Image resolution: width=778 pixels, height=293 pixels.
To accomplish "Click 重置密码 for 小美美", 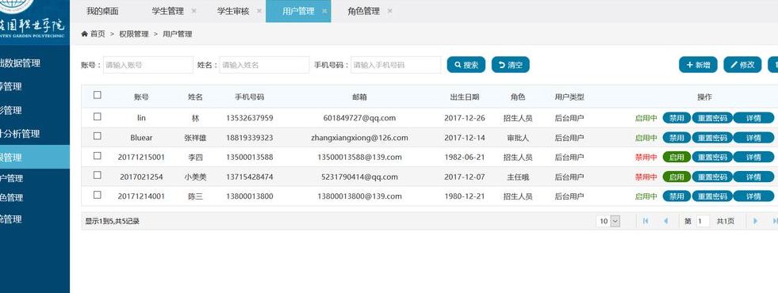I will (x=712, y=177).
